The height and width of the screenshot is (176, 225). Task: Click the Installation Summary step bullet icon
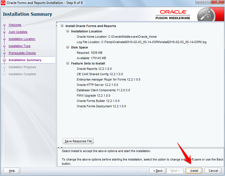[x=4, y=60]
